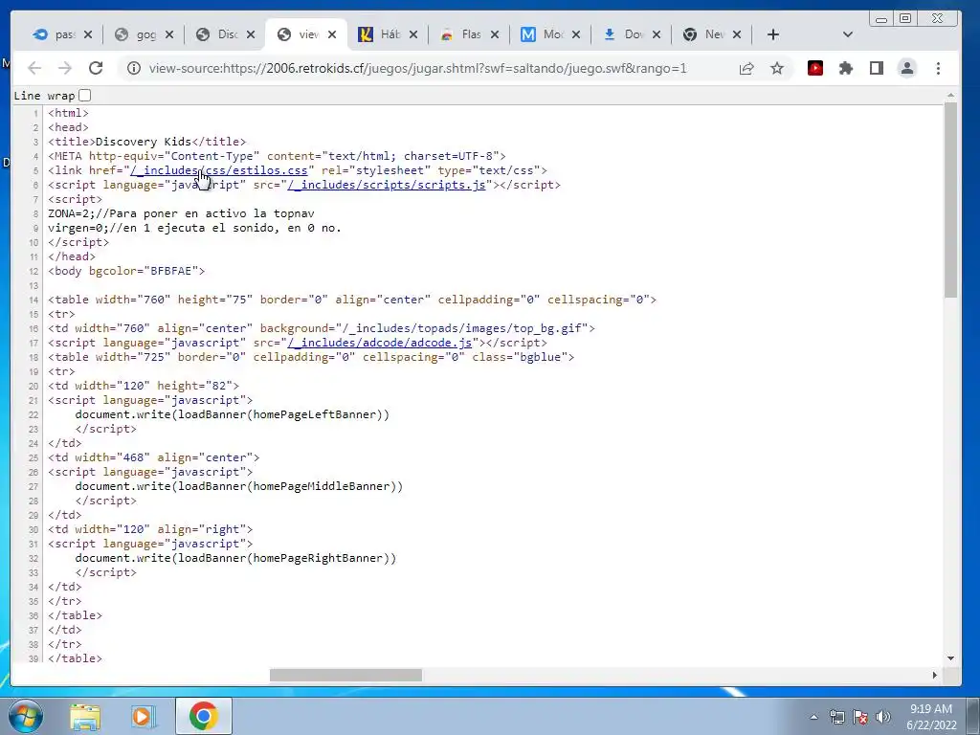
Task: Click the 'document.write(loadBanner(homePageRightBanner))' line
Action: click(x=235, y=558)
